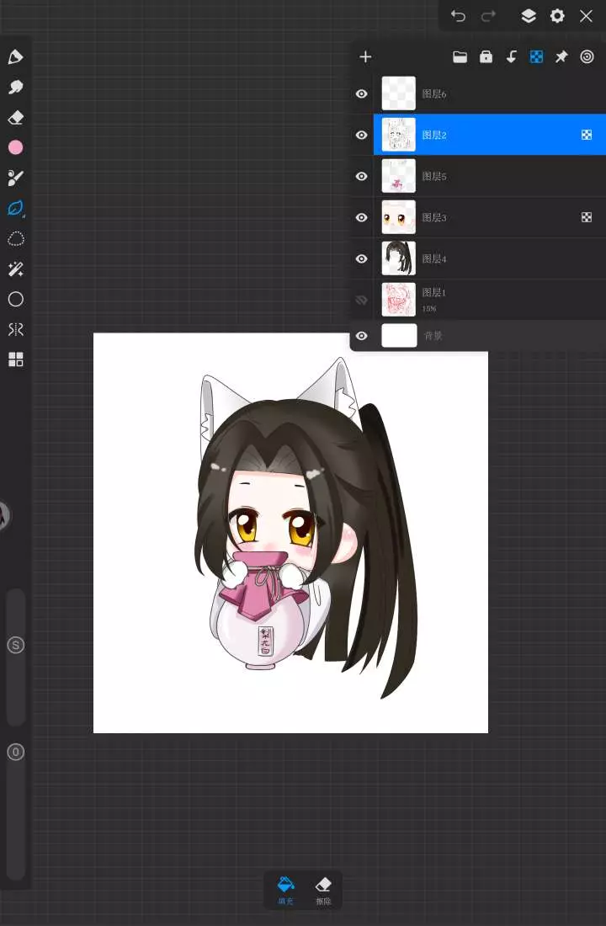Create a layer group folder
606x926 pixels.
[x=460, y=56]
